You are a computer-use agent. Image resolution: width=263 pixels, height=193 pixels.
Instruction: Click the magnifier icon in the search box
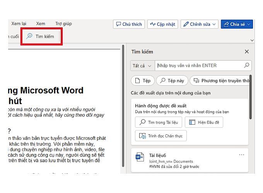click(x=247, y=65)
